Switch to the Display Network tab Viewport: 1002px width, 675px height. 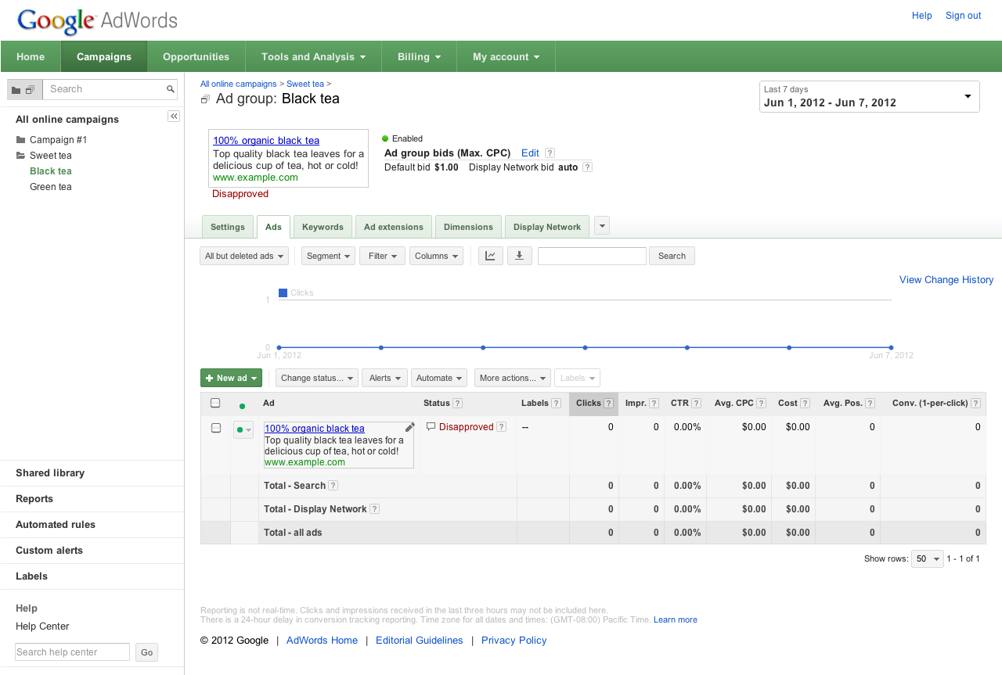click(x=547, y=227)
